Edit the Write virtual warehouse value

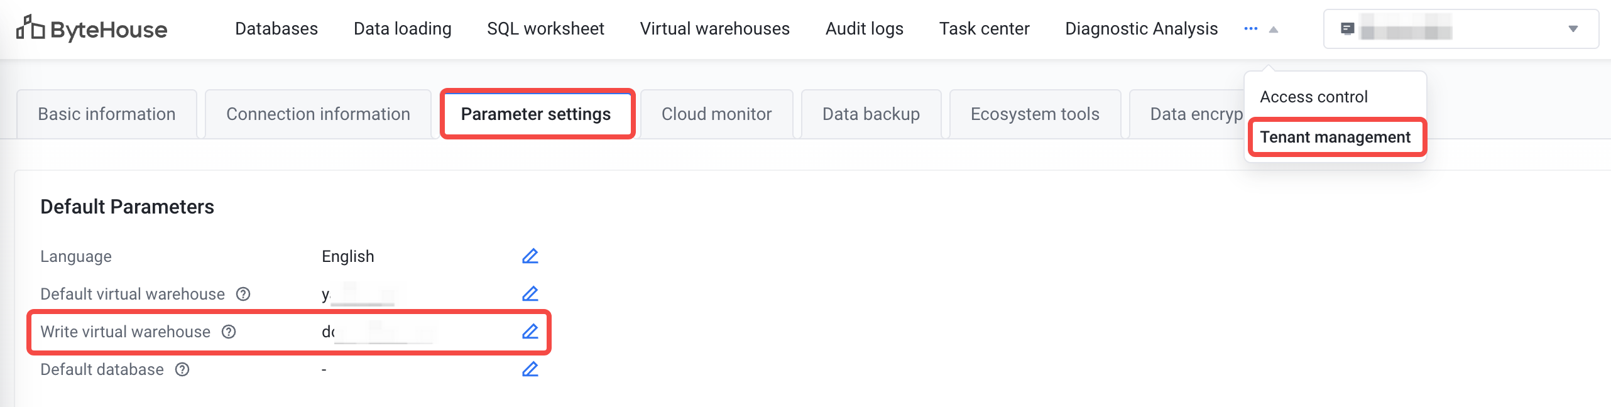point(530,332)
